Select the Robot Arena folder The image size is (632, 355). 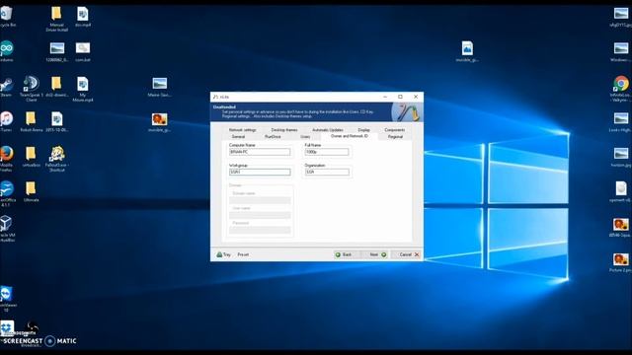31,121
